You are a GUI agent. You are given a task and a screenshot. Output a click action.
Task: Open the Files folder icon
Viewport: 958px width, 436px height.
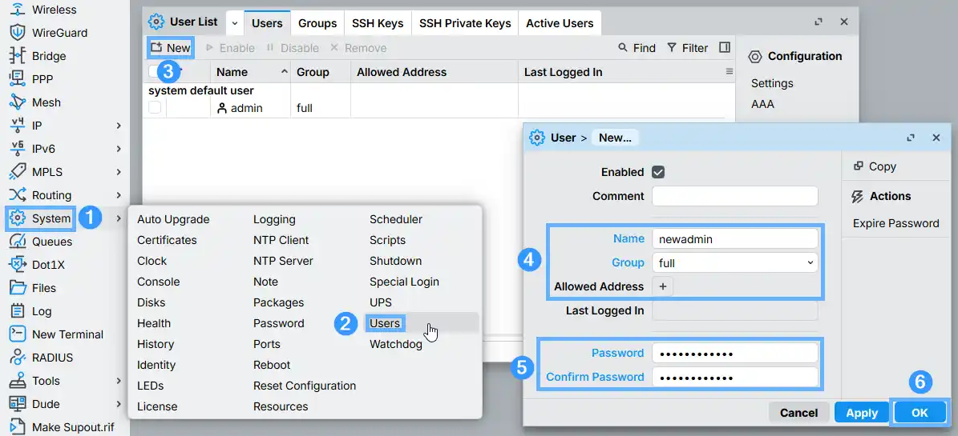click(x=18, y=287)
